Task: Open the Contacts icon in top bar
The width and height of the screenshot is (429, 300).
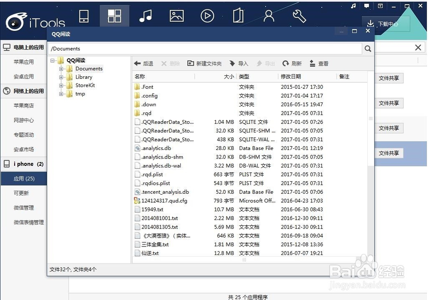Action: 269,16
